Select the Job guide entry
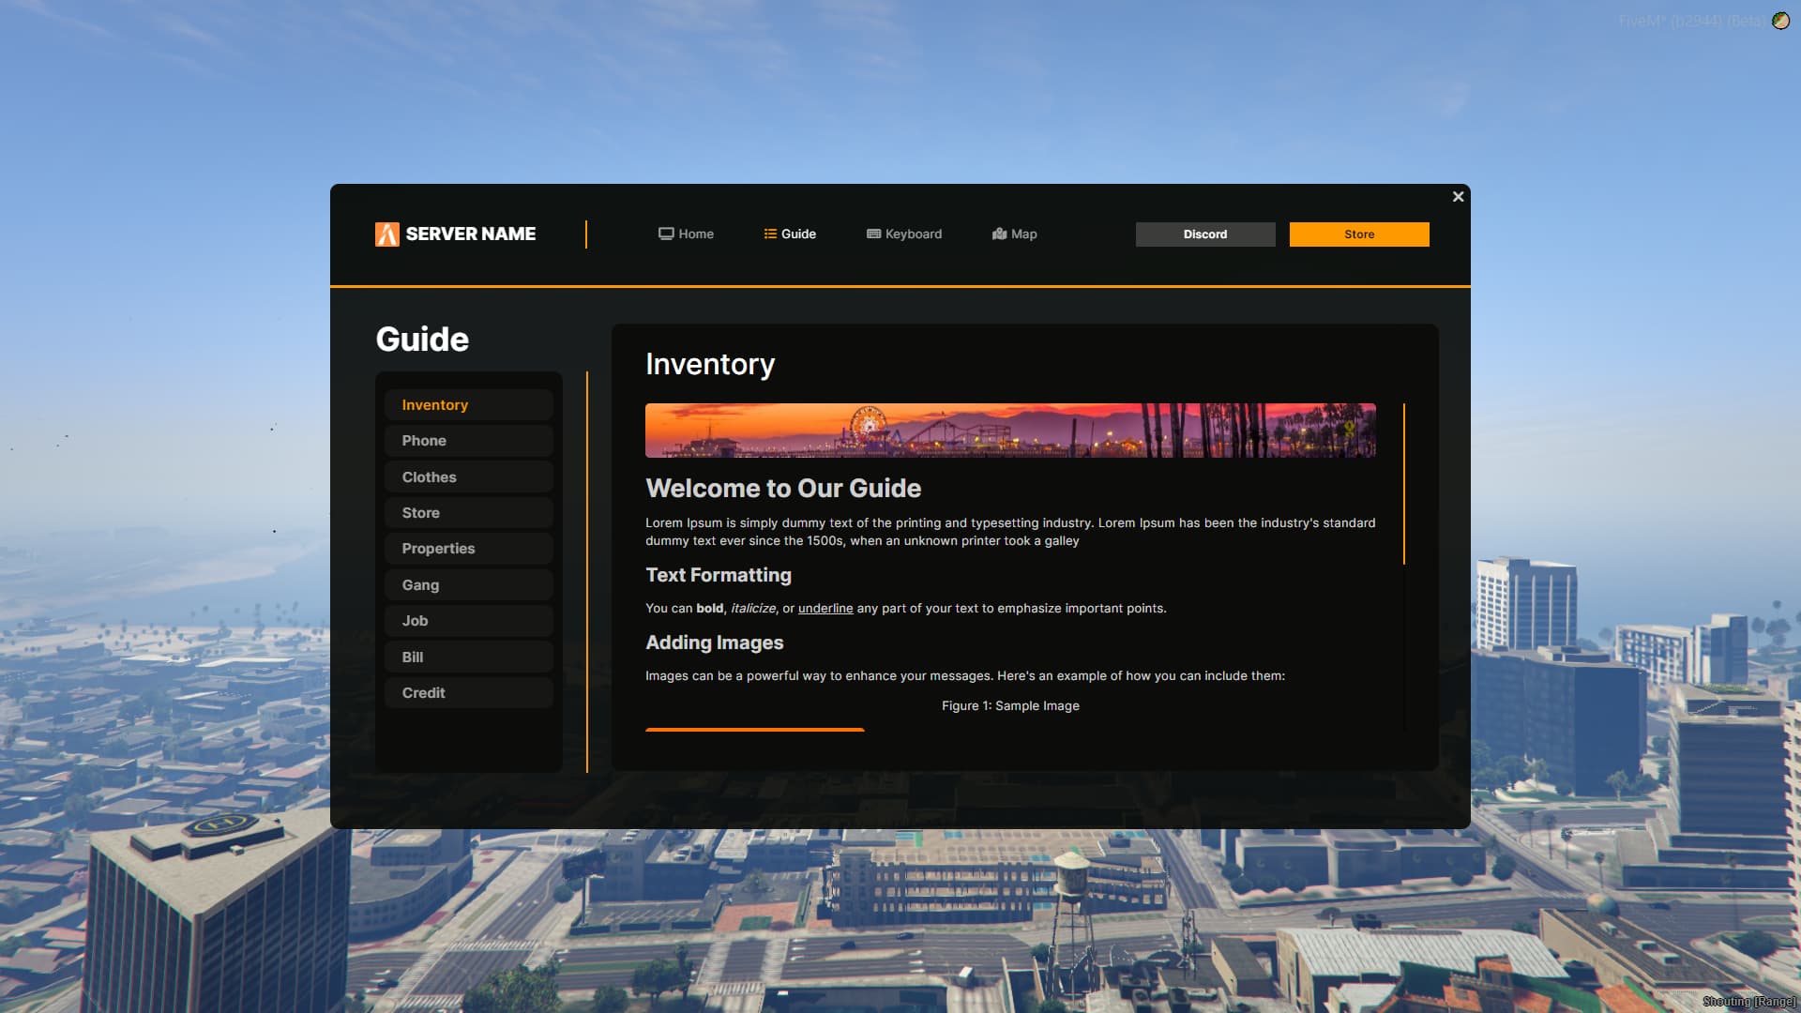This screenshot has width=1801, height=1013. pos(468,621)
